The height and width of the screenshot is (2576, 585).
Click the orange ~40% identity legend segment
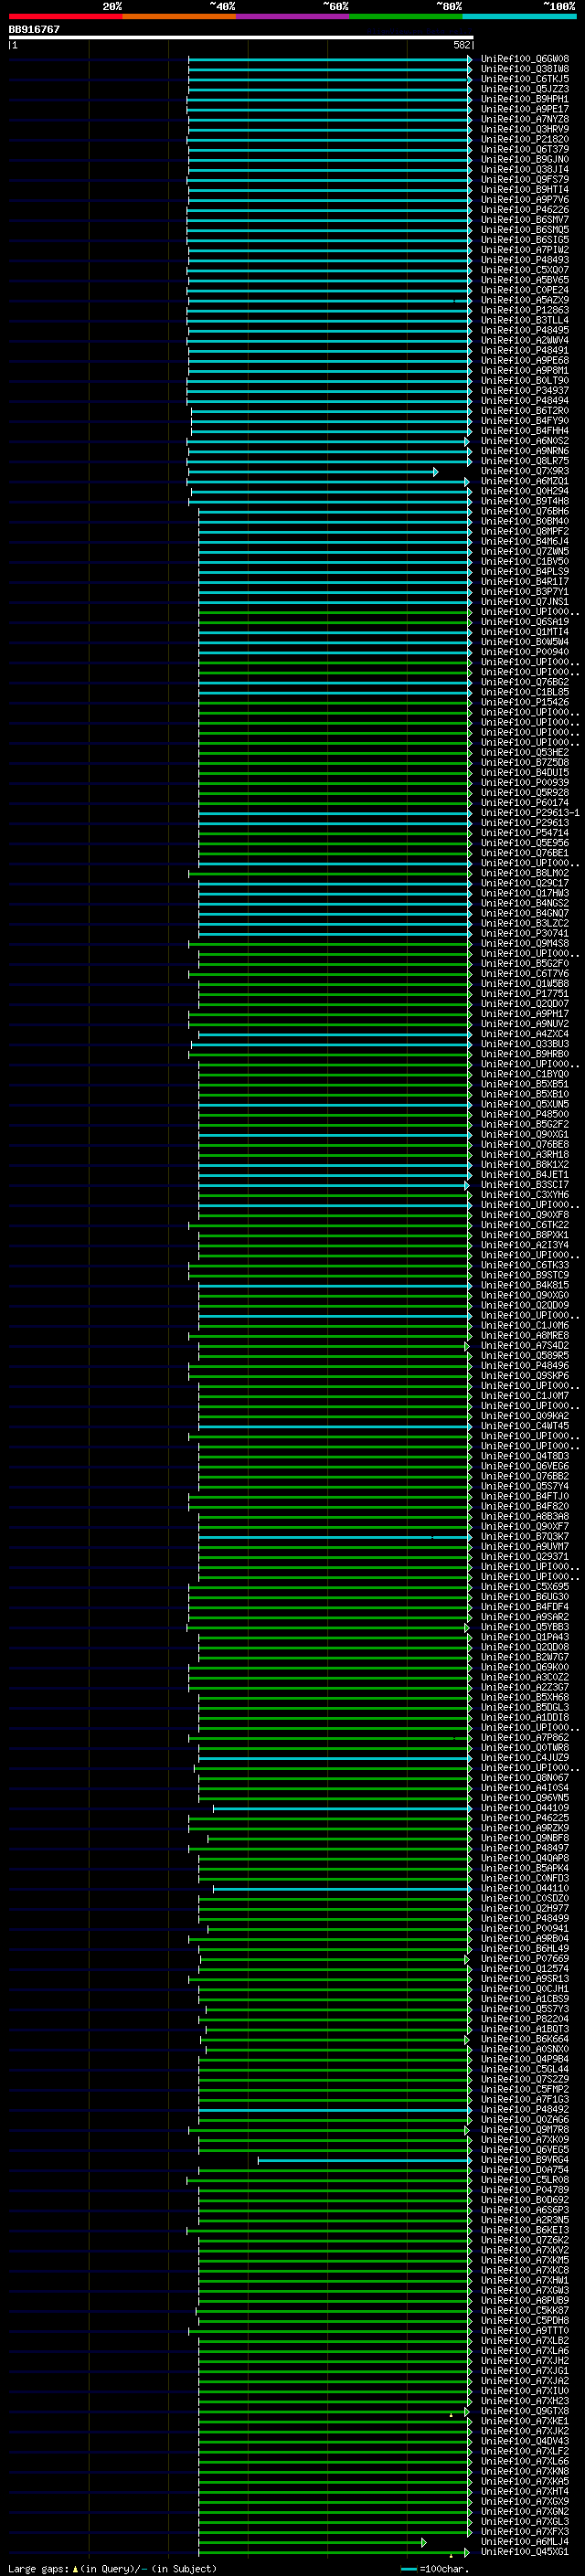tap(179, 16)
